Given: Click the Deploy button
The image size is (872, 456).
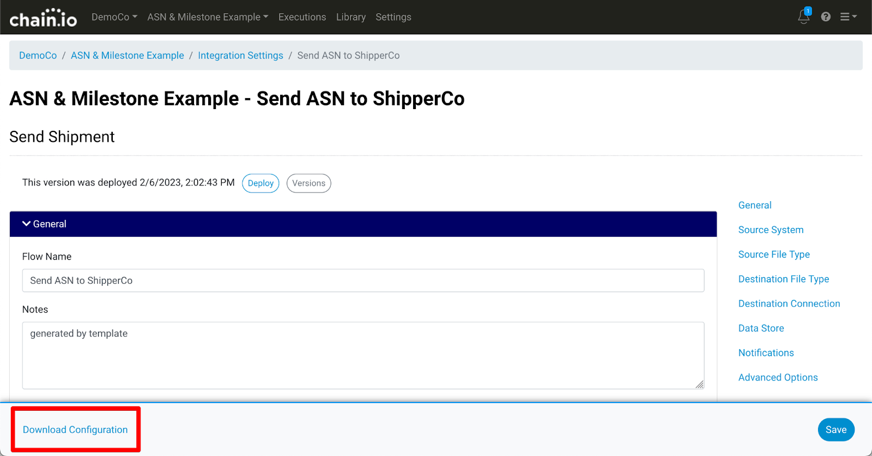Looking at the screenshot, I should [261, 183].
